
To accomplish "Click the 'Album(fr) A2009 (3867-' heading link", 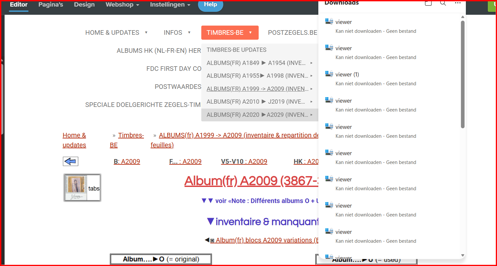I will point(251,181).
